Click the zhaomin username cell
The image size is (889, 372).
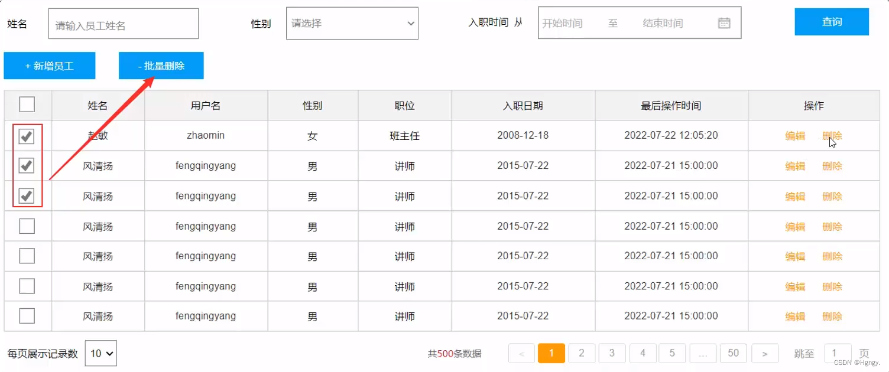coord(206,135)
